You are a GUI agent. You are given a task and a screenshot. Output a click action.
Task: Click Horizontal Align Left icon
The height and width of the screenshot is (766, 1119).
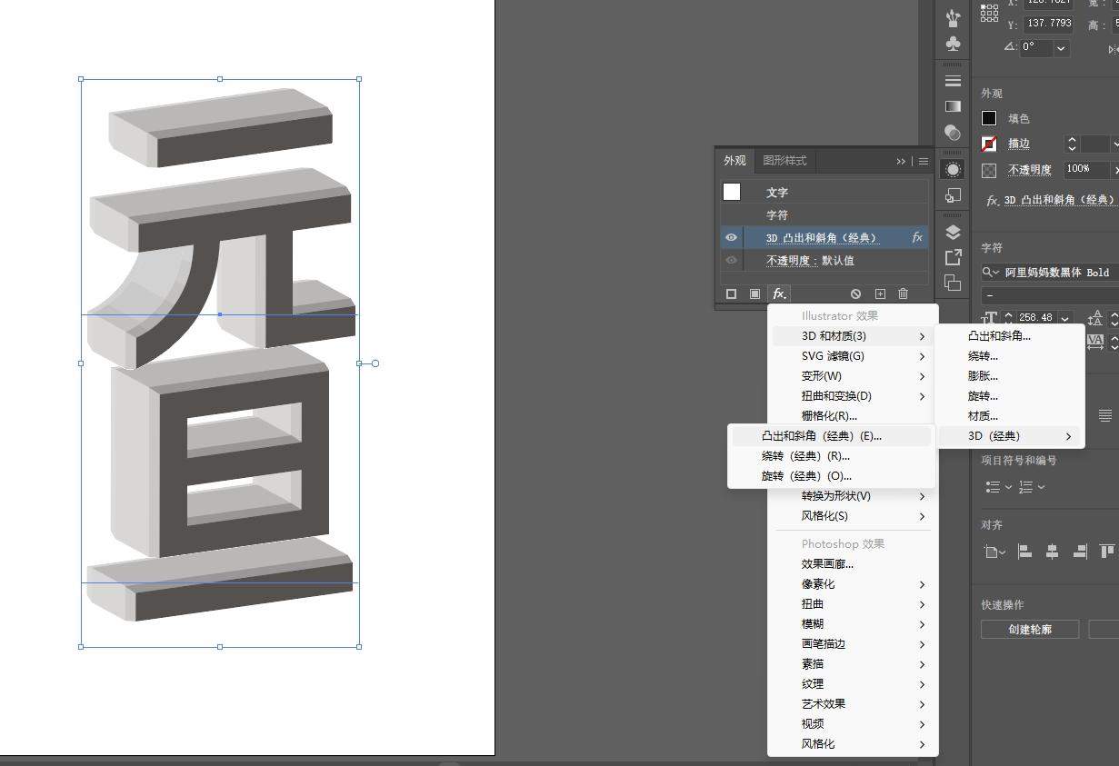(1024, 551)
